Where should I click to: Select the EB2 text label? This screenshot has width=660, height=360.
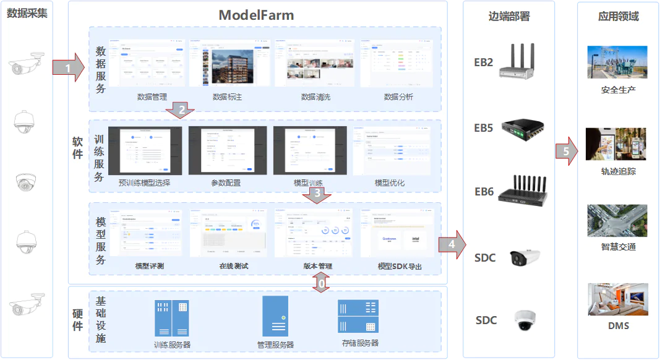(x=483, y=62)
